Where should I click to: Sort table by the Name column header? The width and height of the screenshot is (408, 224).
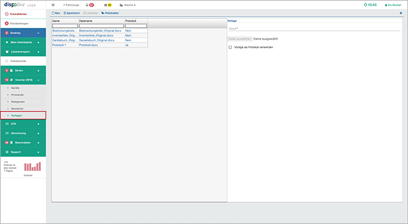pyautogui.click(x=65, y=21)
